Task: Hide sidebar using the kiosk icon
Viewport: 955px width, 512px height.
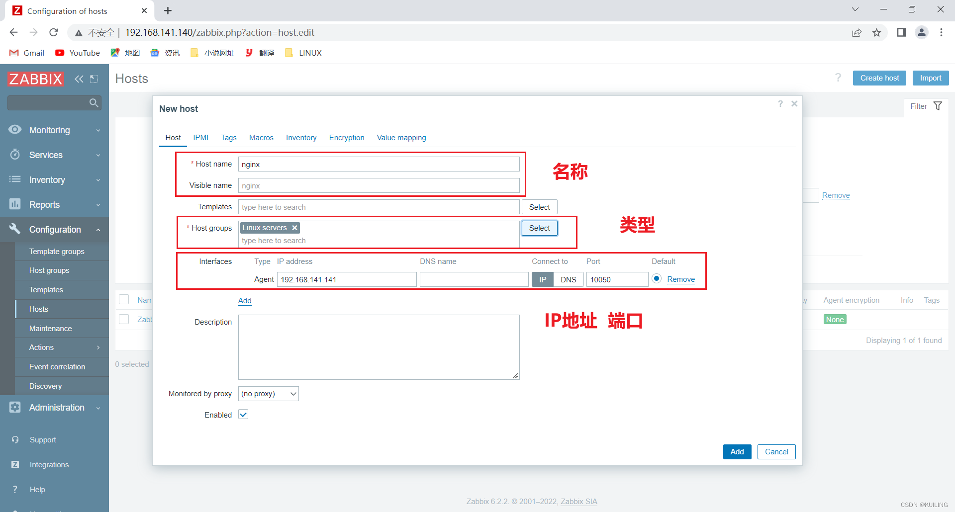Action: pos(94,79)
